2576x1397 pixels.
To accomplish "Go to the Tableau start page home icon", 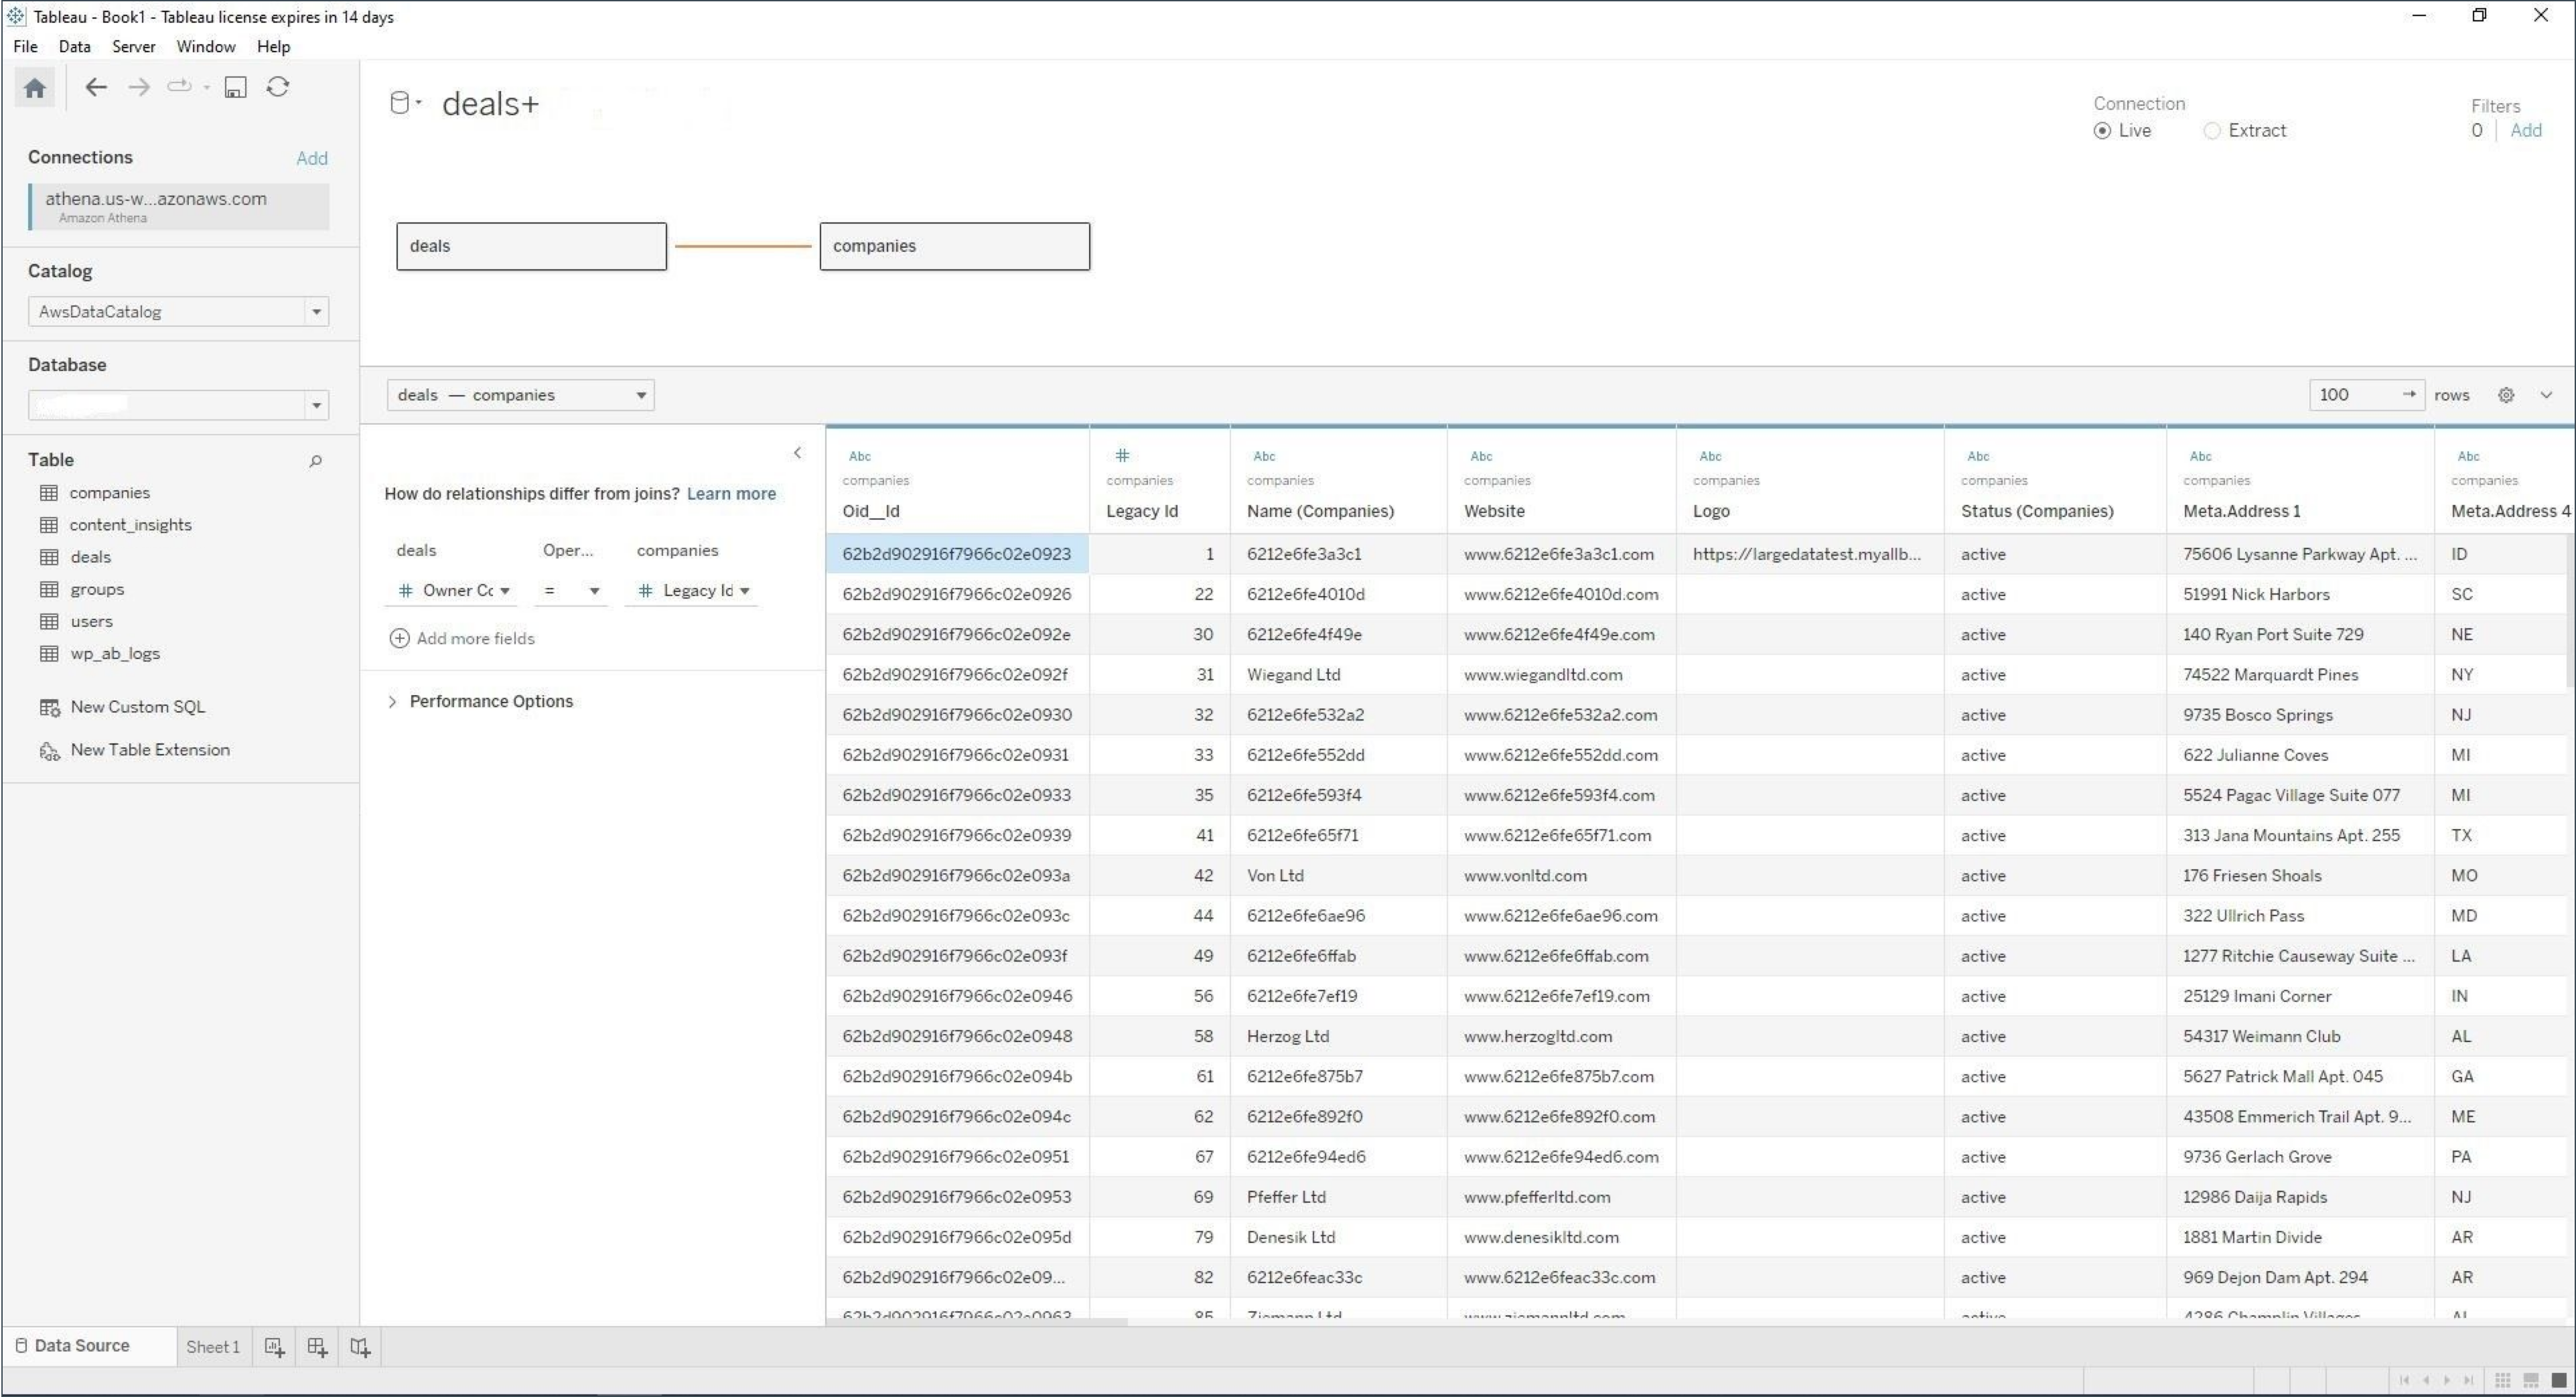I will click(35, 88).
